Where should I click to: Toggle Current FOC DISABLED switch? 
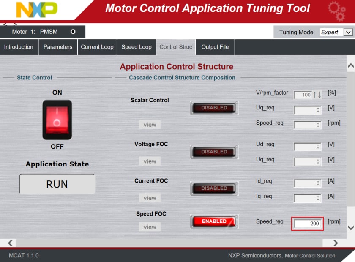click(214, 188)
